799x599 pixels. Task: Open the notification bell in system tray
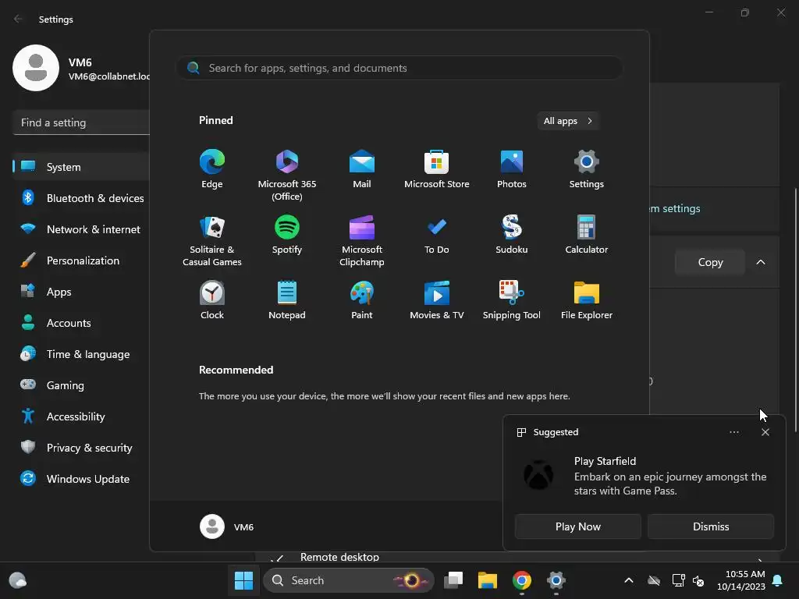tap(778, 580)
